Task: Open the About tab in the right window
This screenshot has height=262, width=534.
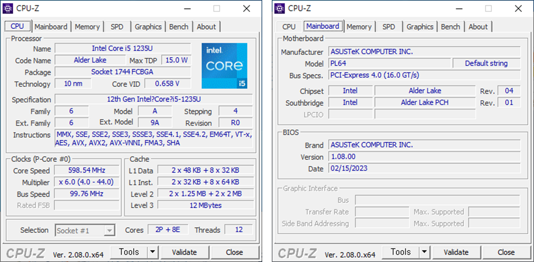Action: point(478,27)
